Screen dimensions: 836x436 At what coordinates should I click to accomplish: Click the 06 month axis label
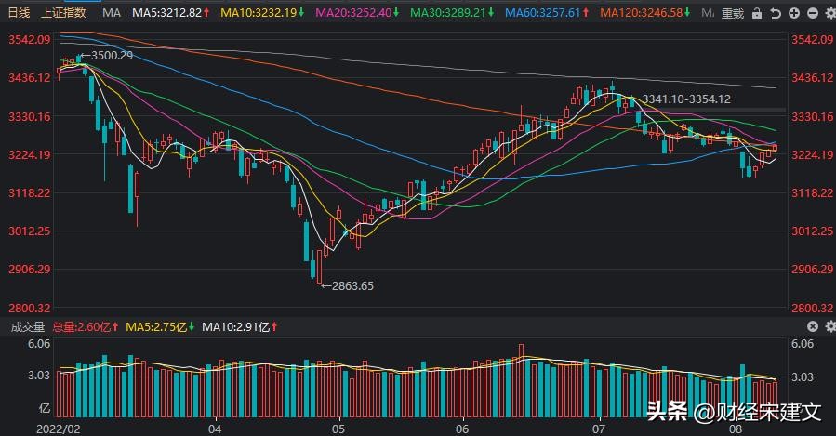click(462, 429)
